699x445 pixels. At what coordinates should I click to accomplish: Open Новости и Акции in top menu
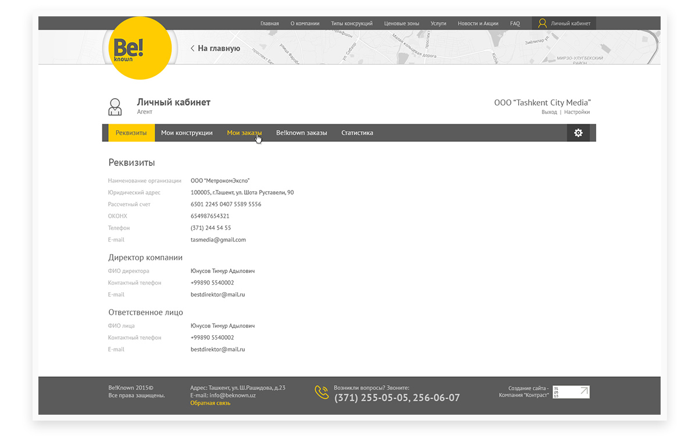[478, 24]
